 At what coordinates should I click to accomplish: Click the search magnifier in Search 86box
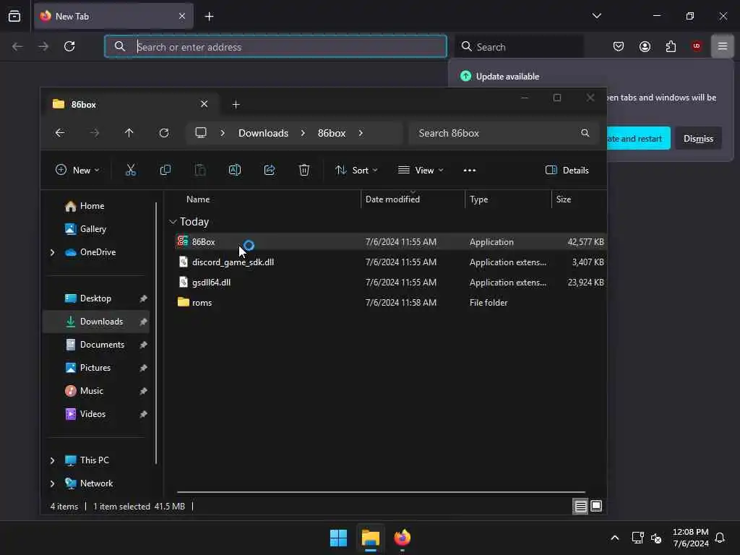pyautogui.click(x=585, y=133)
